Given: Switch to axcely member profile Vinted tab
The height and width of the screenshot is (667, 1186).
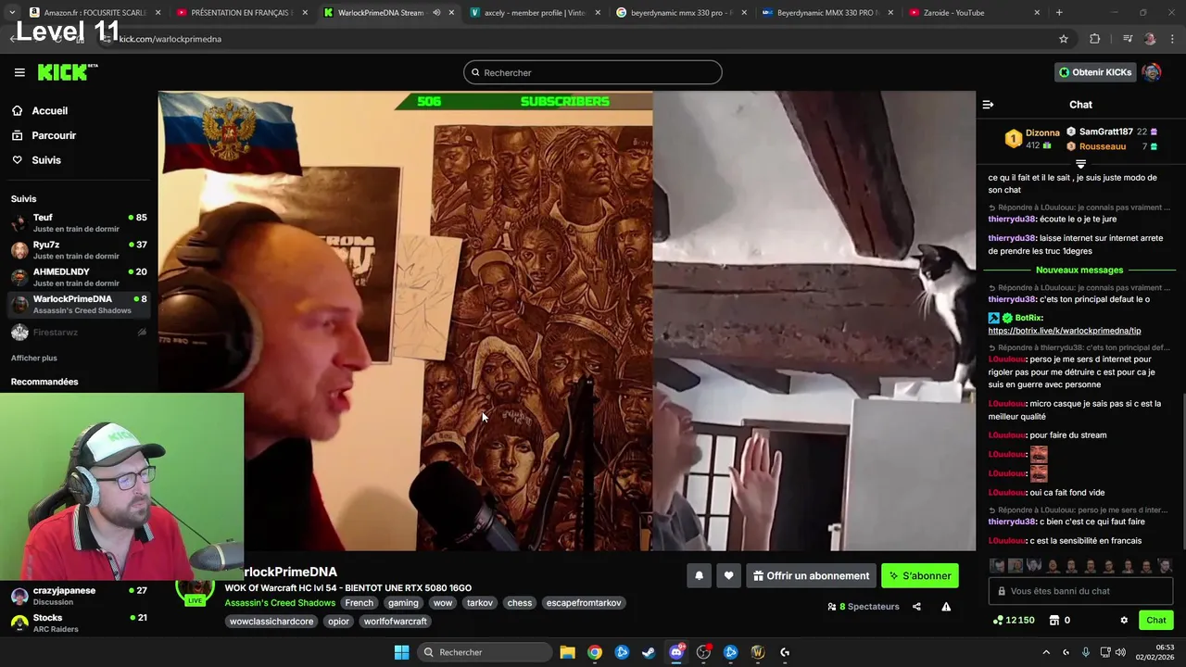Looking at the screenshot, I should pyautogui.click(x=534, y=13).
